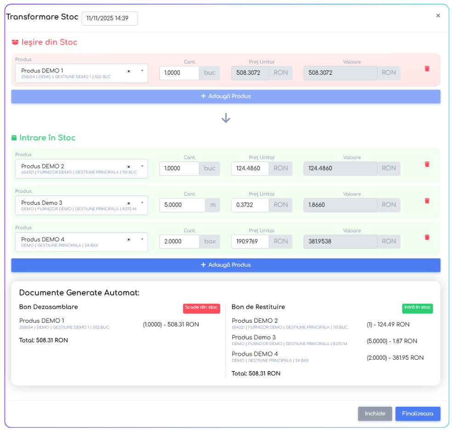Delete the Produs DEMO 2 row

click(427, 164)
